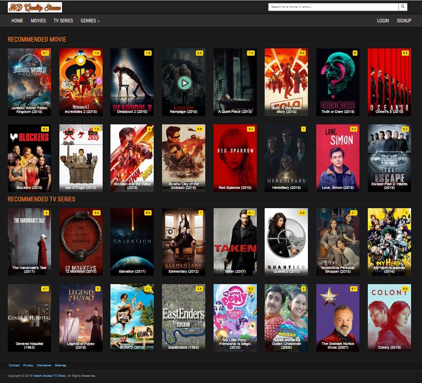Select The Graham Norton Show poster

coord(338,318)
